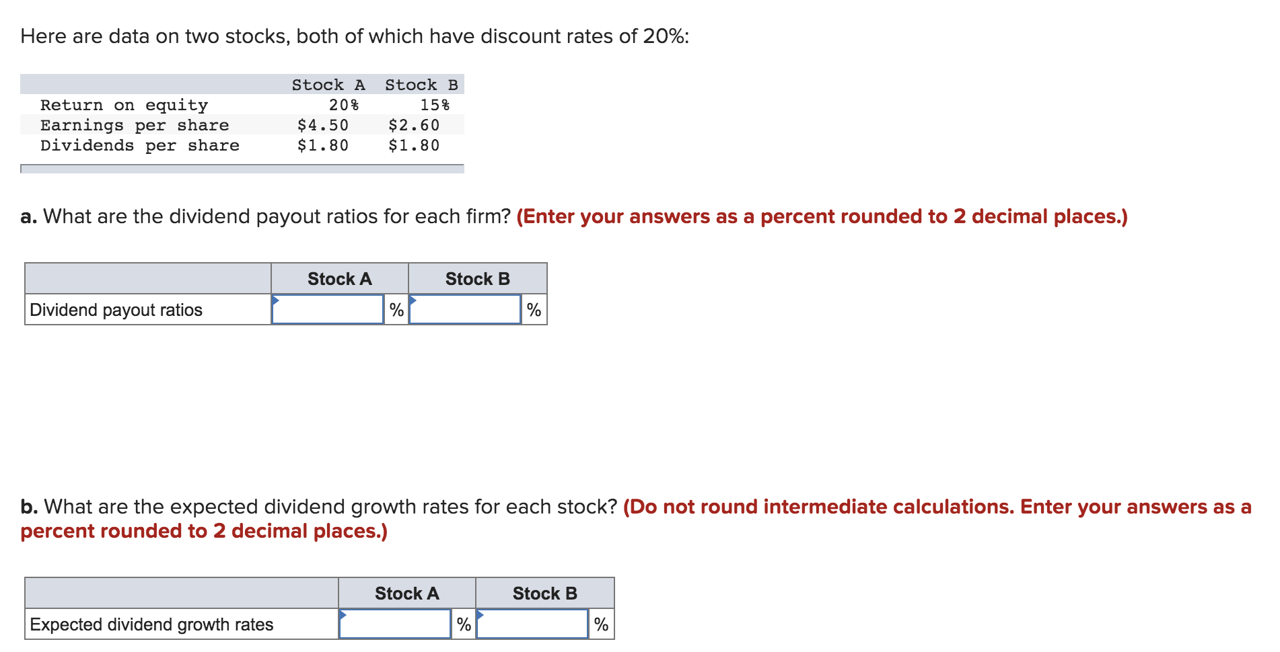This screenshot has height=652, width=1280.
Task: Click the % symbol beside Stock B payout input
Action: (534, 310)
